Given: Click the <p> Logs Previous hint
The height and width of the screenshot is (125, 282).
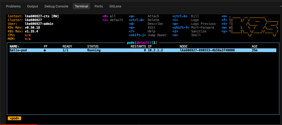Looking at the screenshot, I should coord(194,24).
